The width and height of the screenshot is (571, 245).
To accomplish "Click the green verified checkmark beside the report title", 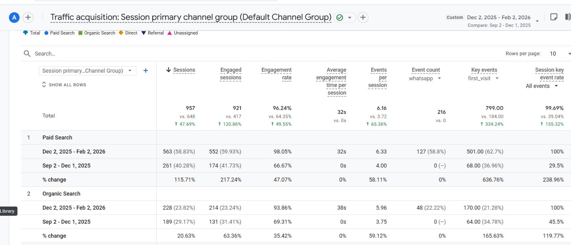I will tap(340, 17).
